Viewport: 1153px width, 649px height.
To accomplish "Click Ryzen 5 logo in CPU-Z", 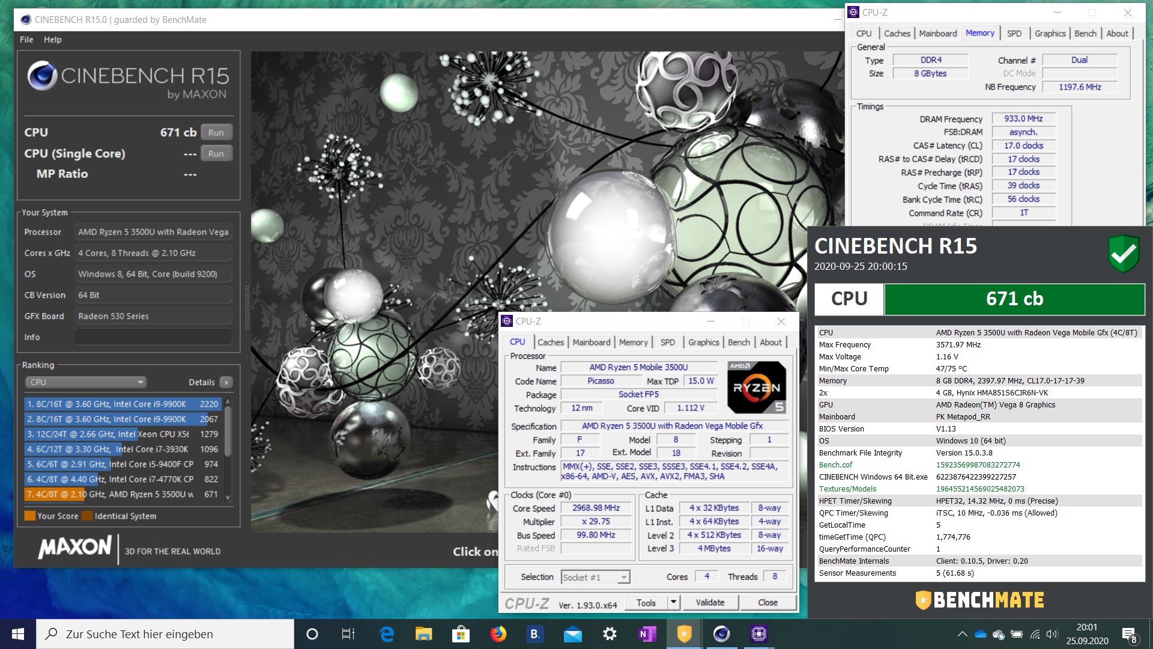I will pos(757,387).
